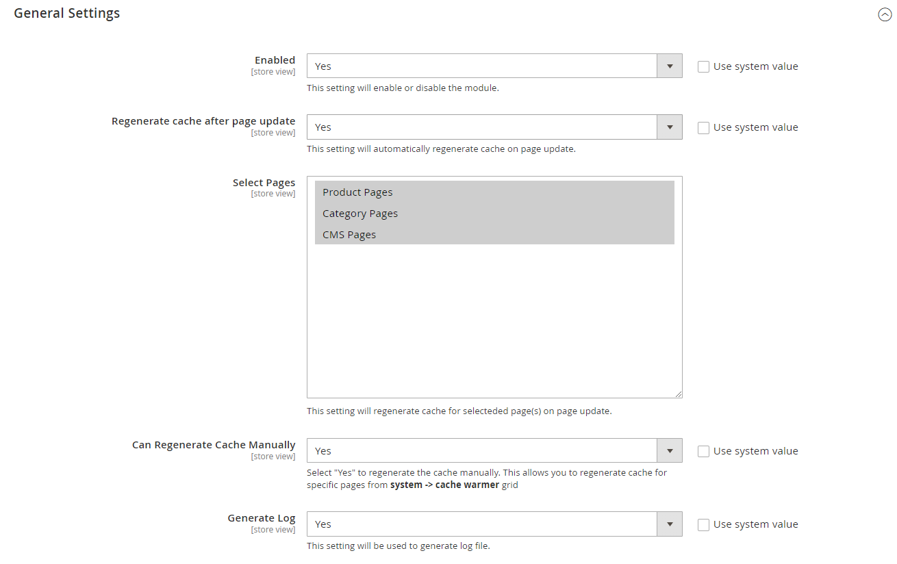Check Use system value for Regenerate cache setting
Screen dimensions: 897x564
click(703, 128)
